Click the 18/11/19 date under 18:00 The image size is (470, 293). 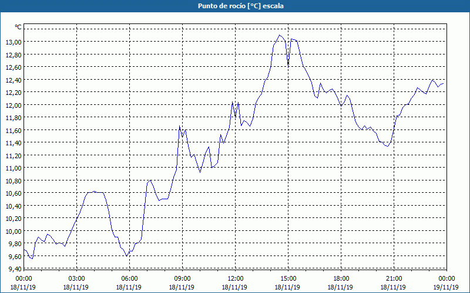[x=341, y=287]
